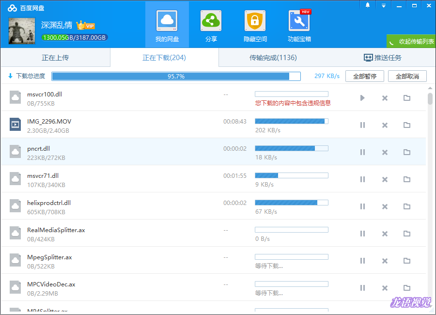436x315 pixels.
Task: Cancel the RealMediaSplitter.ax download
Action: coord(385,234)
